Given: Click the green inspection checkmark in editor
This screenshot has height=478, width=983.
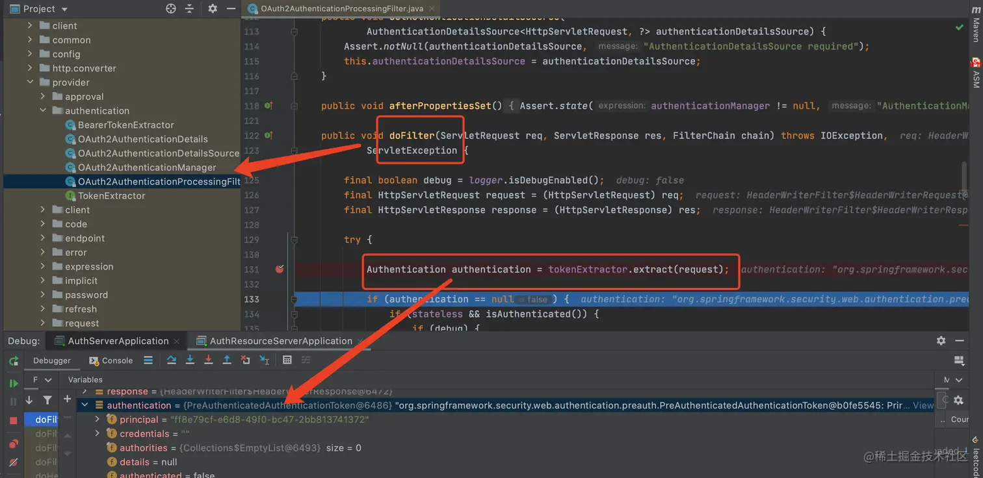Looking at the screenshot, I should click(960, 28).
